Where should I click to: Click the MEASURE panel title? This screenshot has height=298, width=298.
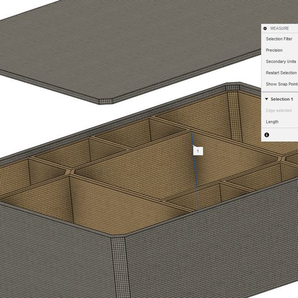(x=280, y=28)
